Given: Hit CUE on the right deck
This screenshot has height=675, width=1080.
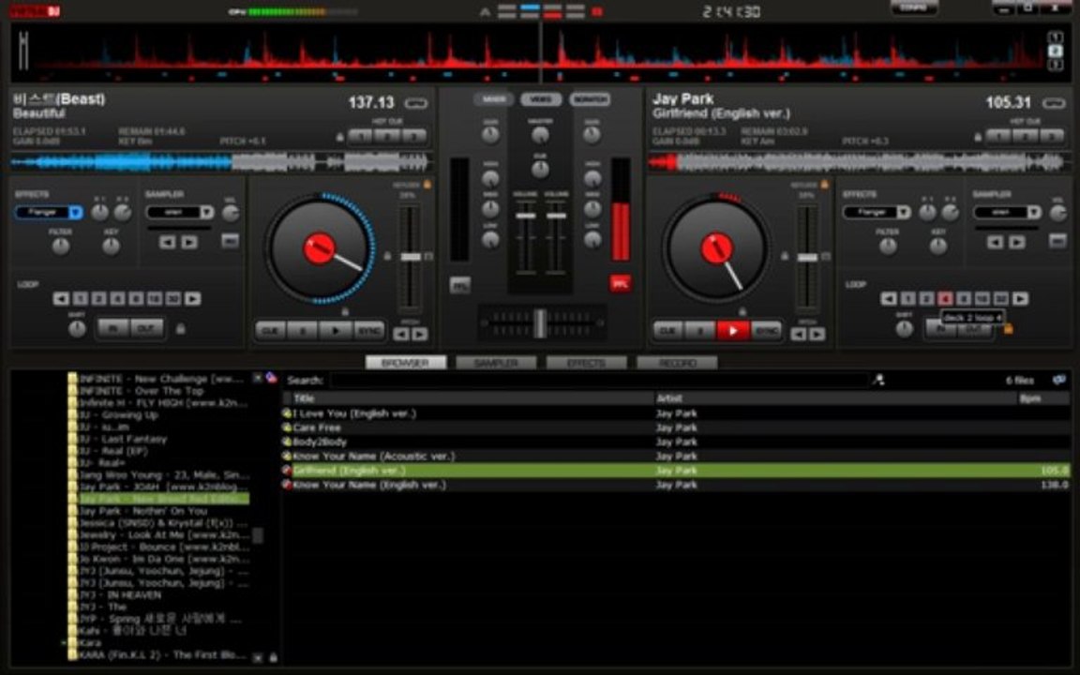Looking at the screenshot, I should pyautogui.click(x=668, y=331).
